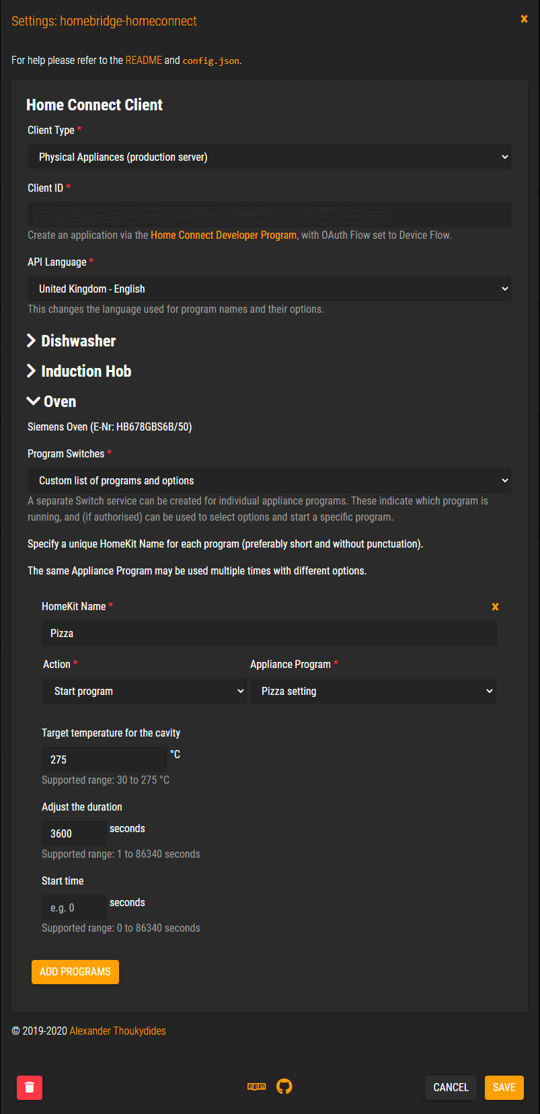Open the README link
Viewport: 540px width, 1114px height.
coord(143,60)
